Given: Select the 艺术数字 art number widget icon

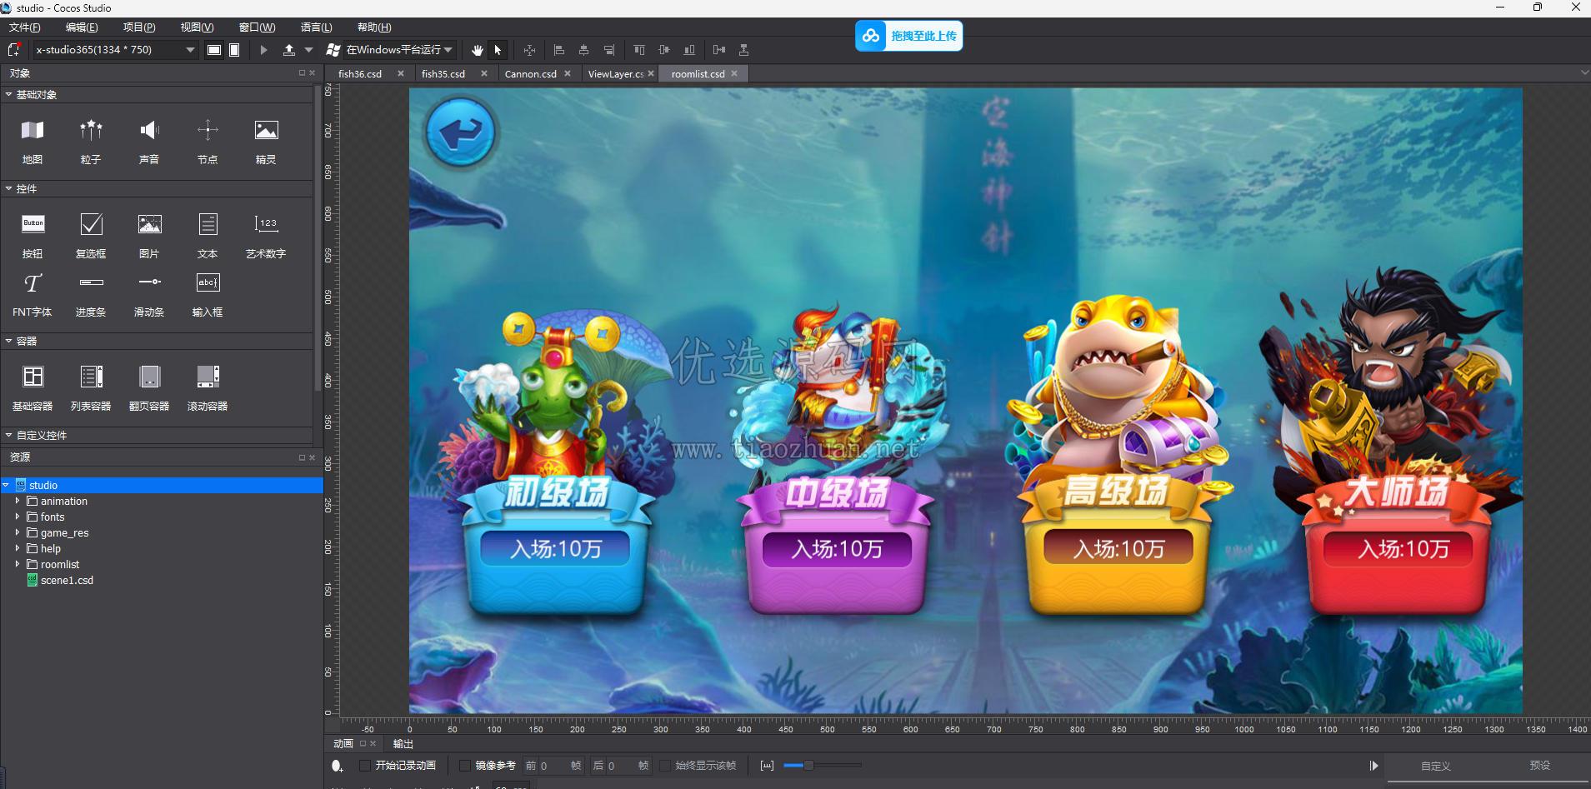Looking at the screenshot, I should tap(266, 224).
